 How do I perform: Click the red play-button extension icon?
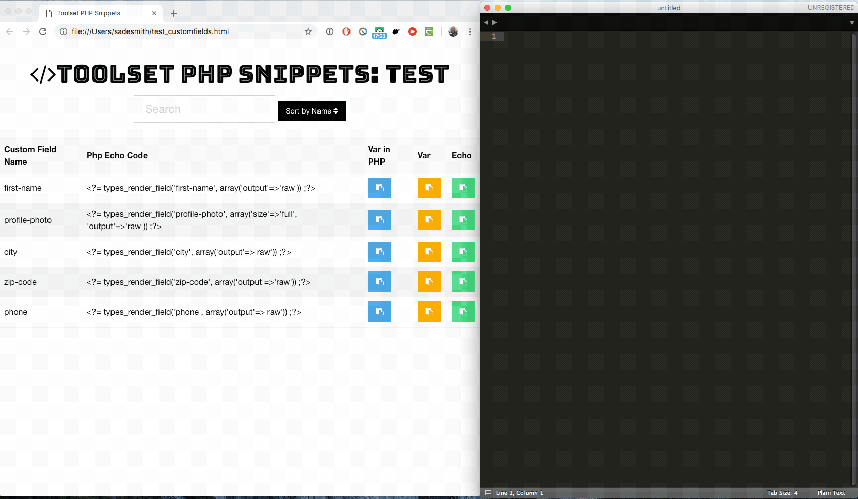(x=412, y=31)
